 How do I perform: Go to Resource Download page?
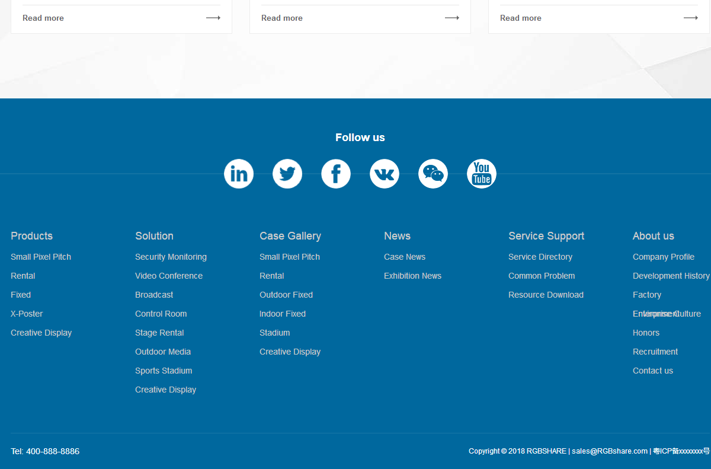[x=546, y=295]
